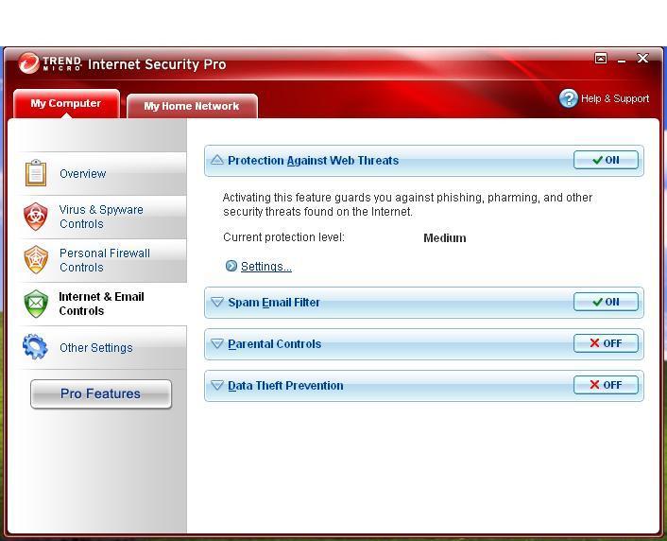667x541 pixels.
Task: Open the Settings... link
Action: 265,266
